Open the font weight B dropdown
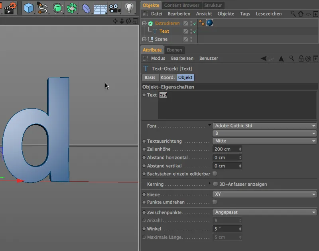The width and height of the screenshot is (319, 251). 264,133
